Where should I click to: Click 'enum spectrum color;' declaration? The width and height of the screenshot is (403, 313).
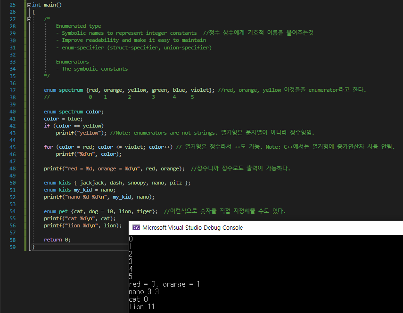pyautogui.click(x=74, y=112)
